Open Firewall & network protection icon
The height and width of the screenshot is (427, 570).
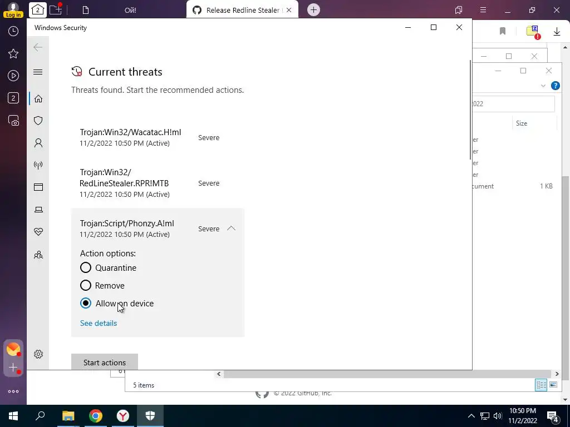click(38, 165)
